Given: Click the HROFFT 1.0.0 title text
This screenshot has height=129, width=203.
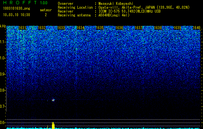Looking at the screenshot, I should point(25,3).
